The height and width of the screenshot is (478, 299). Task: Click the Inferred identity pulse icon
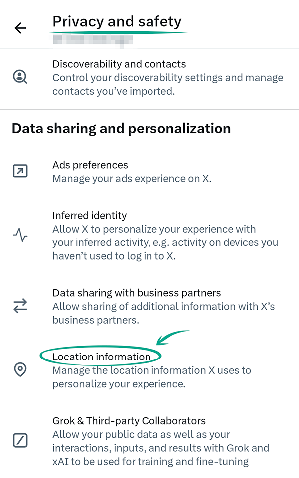[20, 234]
